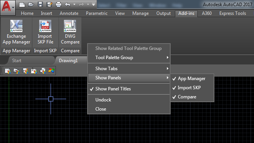Expand the Show Tabs submenu
254x143 pixels.
(129, 69)
